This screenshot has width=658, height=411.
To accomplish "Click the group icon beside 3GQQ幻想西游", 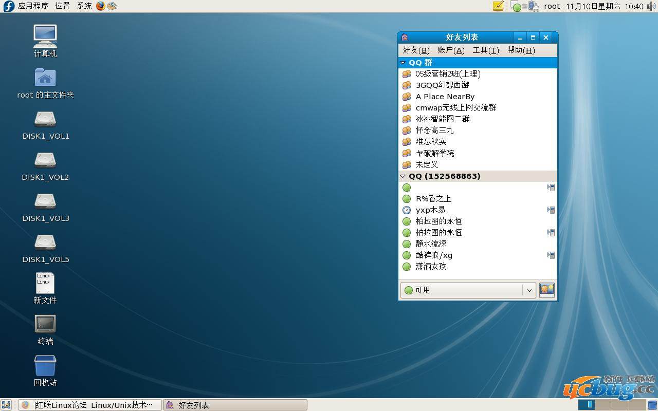I will [407, 85].
